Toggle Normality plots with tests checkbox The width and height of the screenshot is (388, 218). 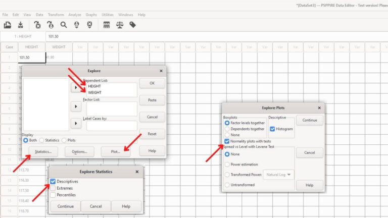pyautogui.click(x=227, y=141)
